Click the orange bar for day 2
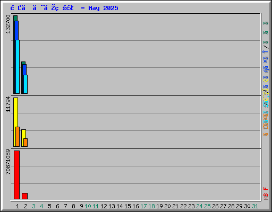This screenshot has width=272, height=212. 25,143
